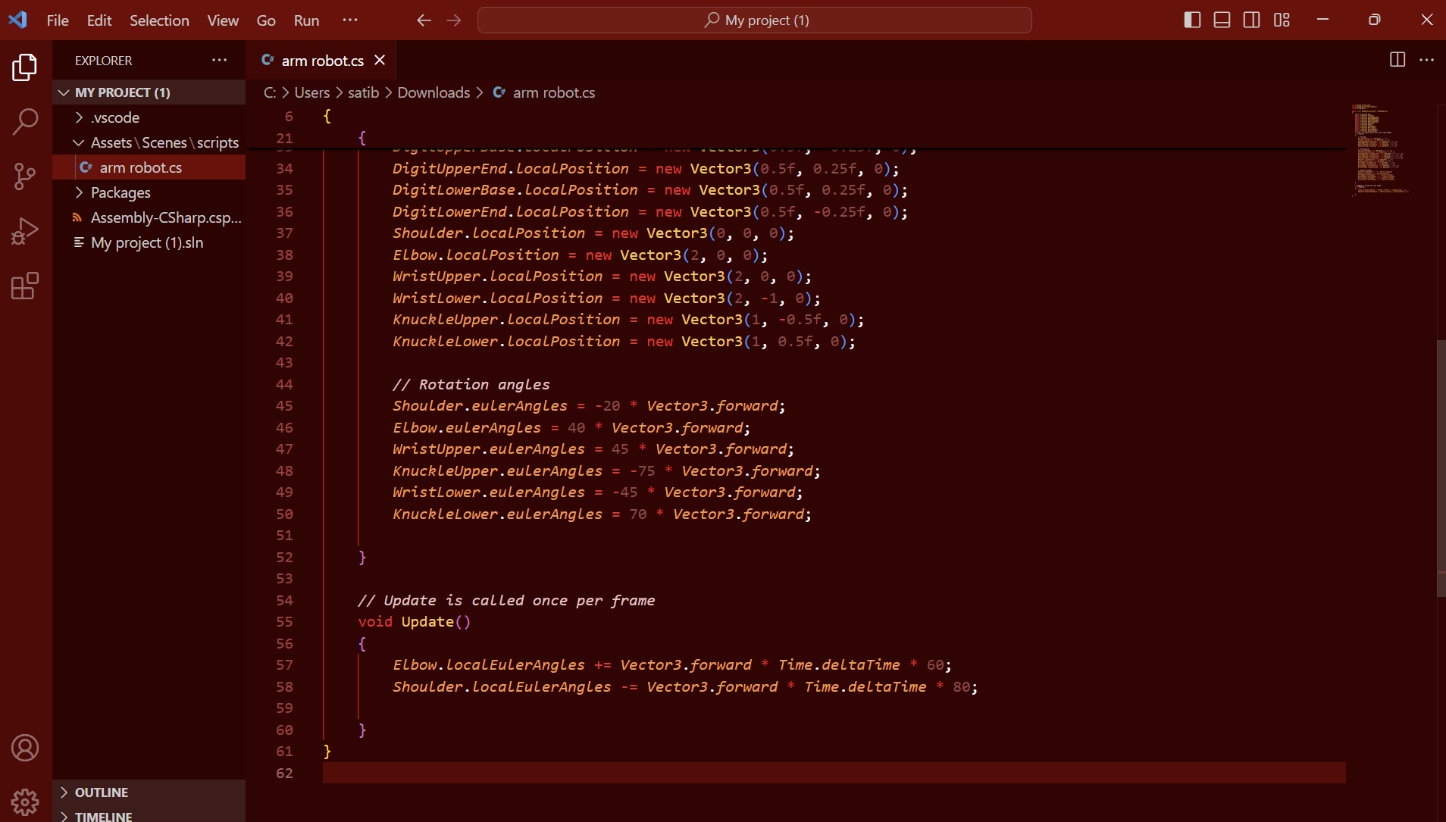
Task: Toggle the secondary side bar layout icon
Action: (x=1252, y=20)
